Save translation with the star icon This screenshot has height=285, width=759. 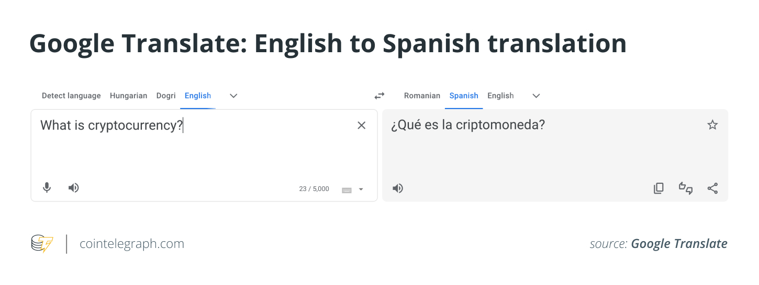[x=712, y=125]
